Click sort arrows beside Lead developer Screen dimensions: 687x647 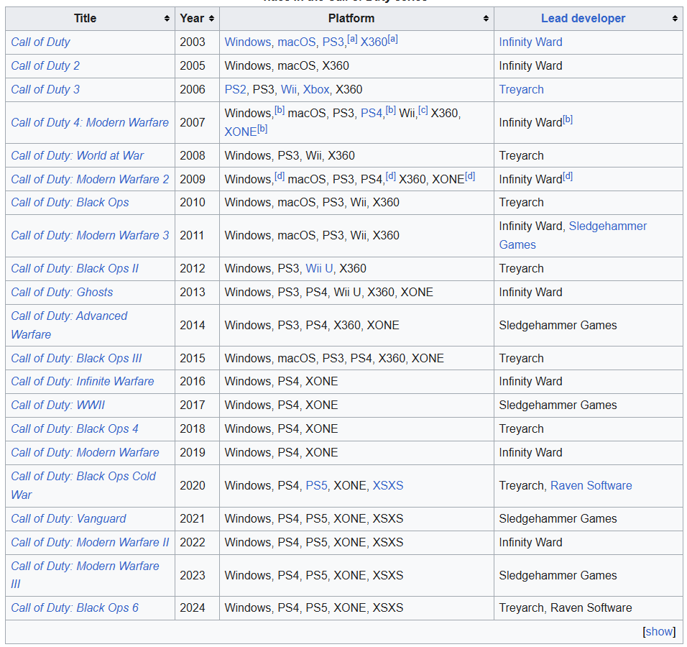pyautogui.click(x=675, y=19)
